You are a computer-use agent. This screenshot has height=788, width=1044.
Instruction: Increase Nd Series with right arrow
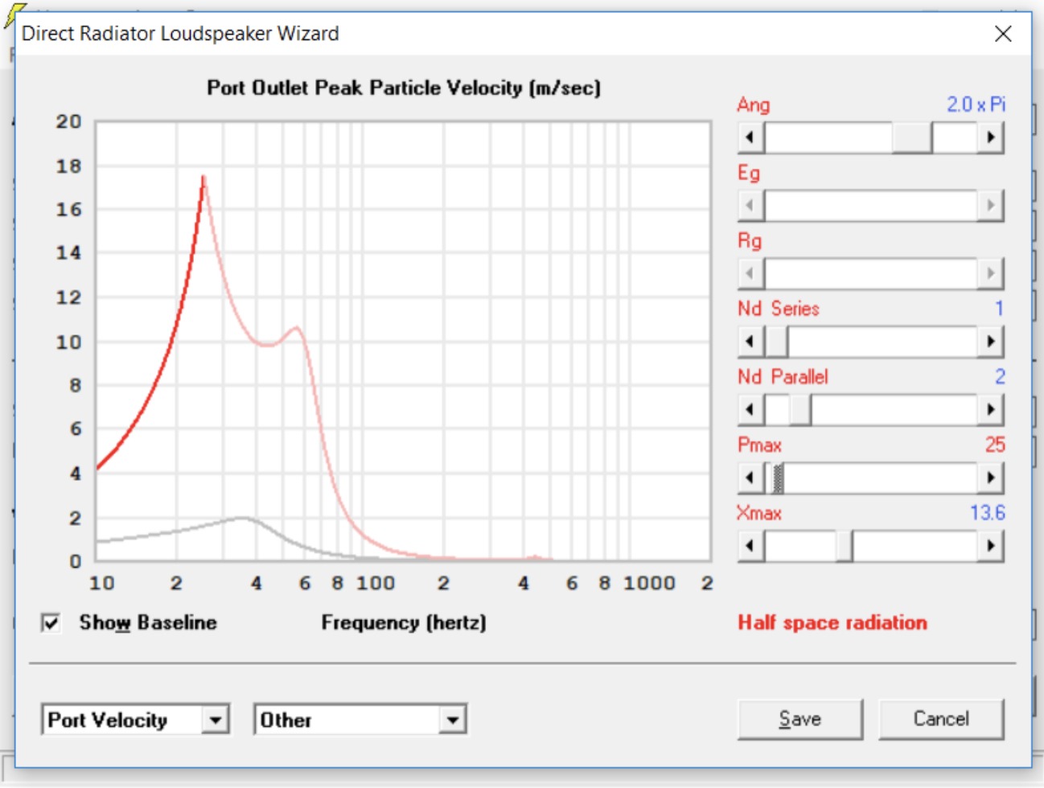pos(990,342)
